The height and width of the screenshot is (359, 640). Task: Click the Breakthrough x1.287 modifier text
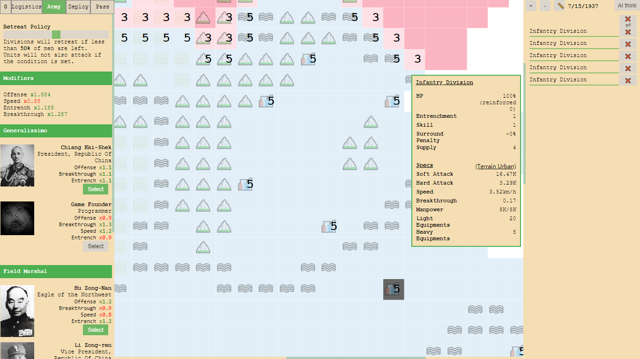point(35,114)
